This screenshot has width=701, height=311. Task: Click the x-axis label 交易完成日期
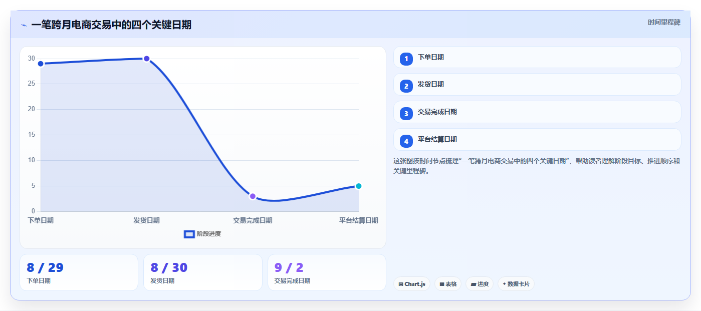pos(253,220)
